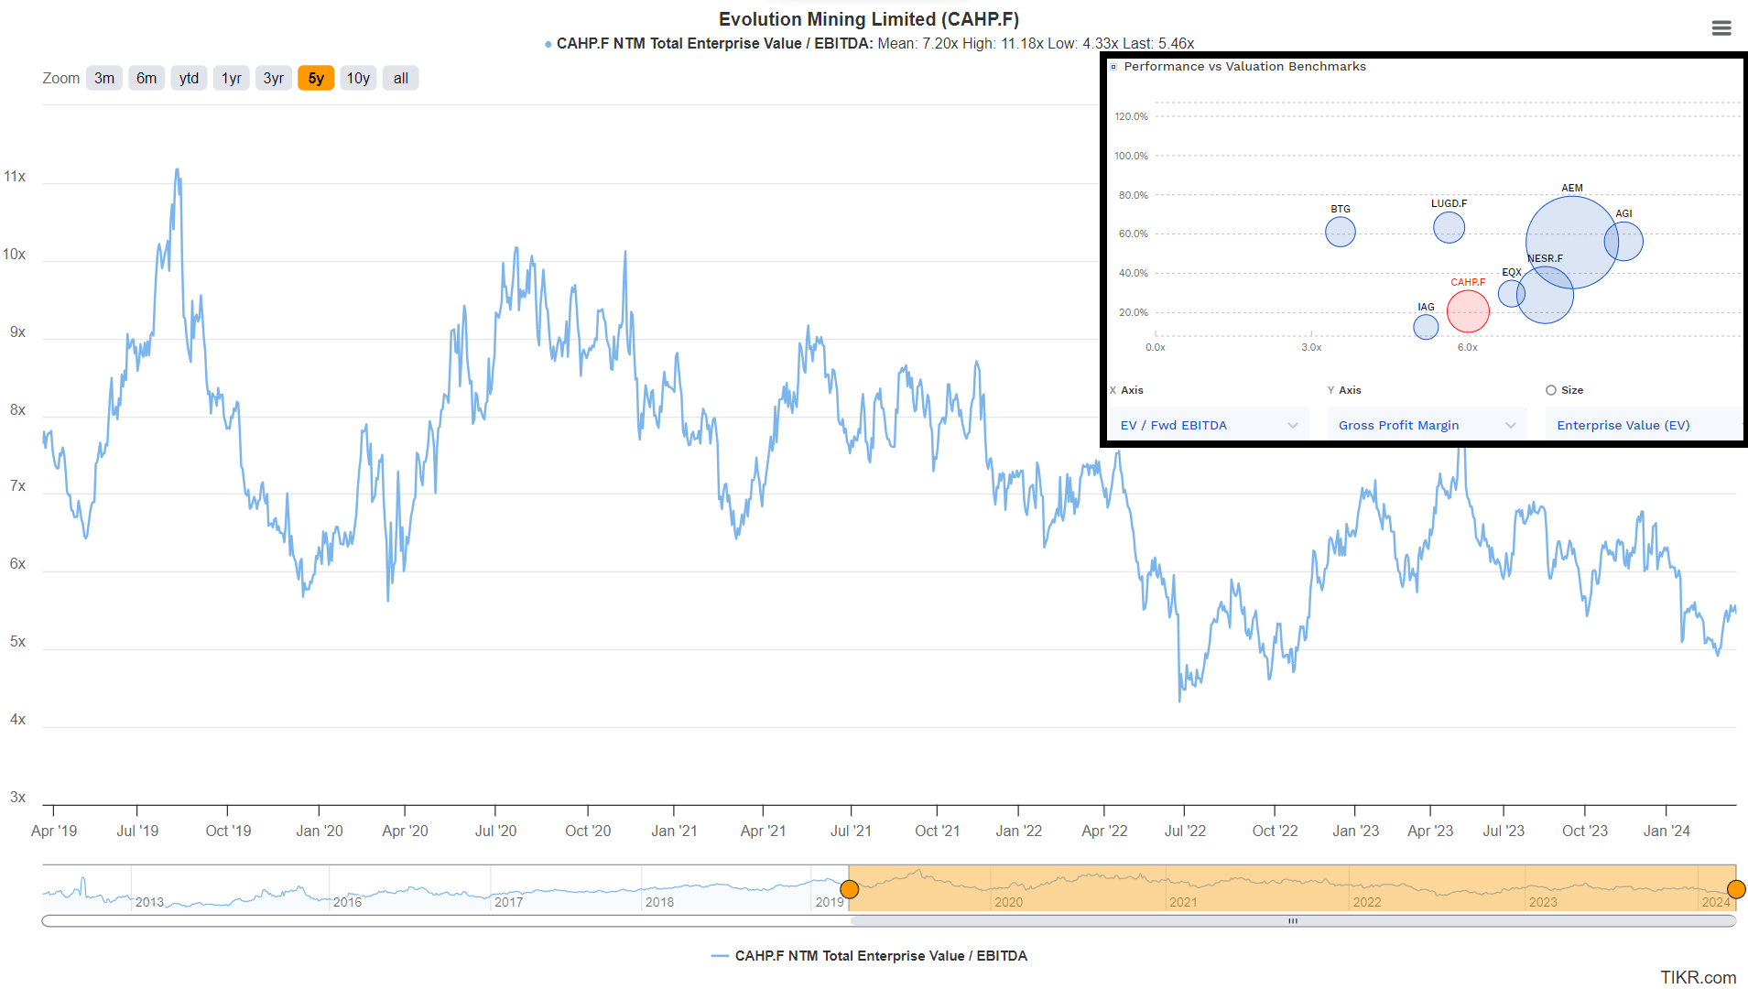
Task: Switch to the 1yr zoom range
Action: pyautogui.click(x=231, y=78)
